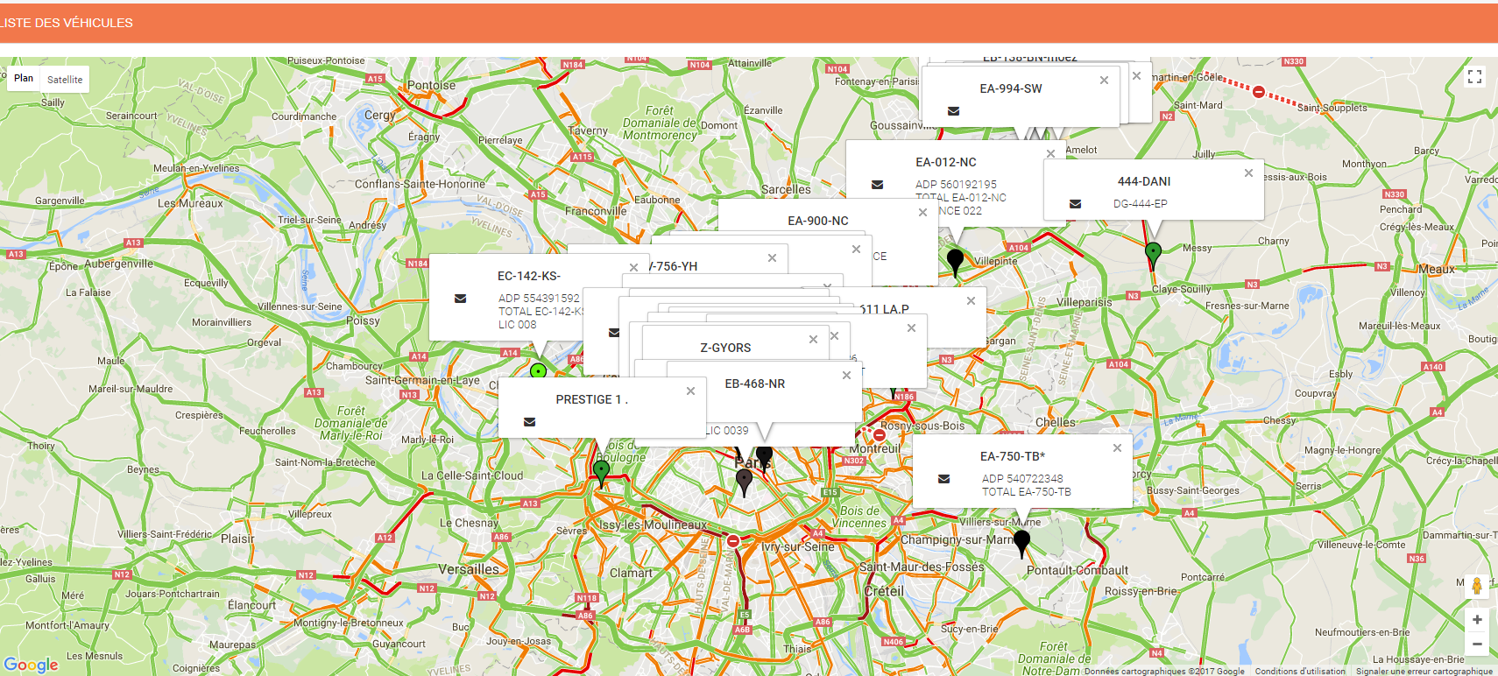This screenshot has height=676, width=1498.
Task: Click the EA-994-SW vehicle title
Action: point(1011,88)
